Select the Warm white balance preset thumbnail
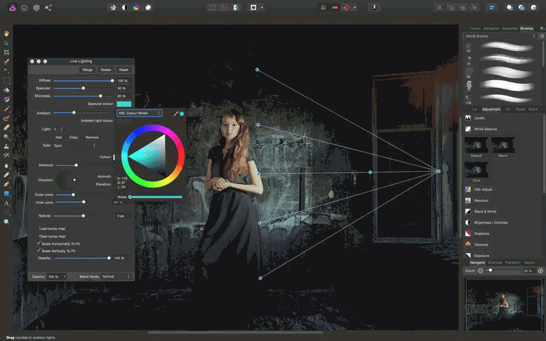The image size is (546, 341). 503,144
